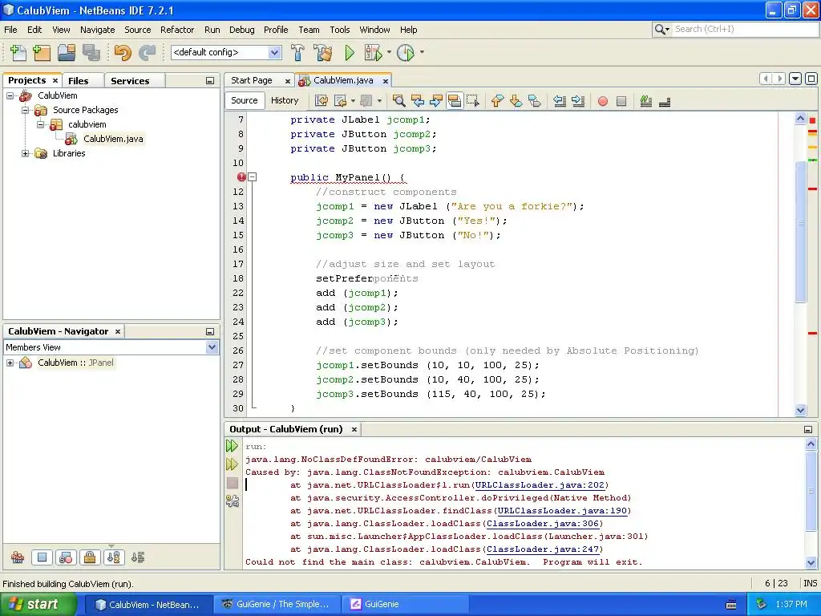Go to Previous Bookmark arrow icon
Screen dimensions: 821x616
point(497,101)
